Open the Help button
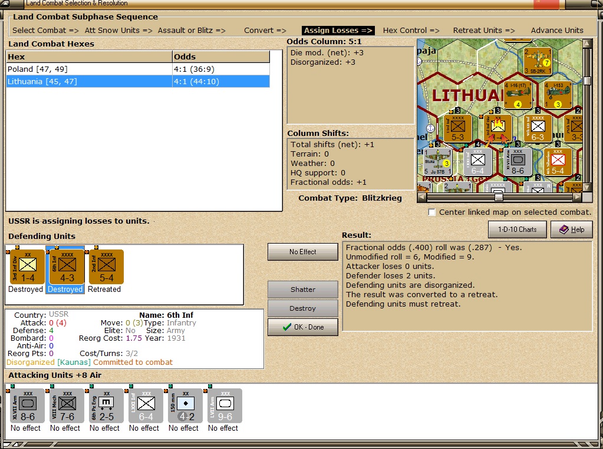The height and width of the screenshot is (449, 603). click(572, 230)
